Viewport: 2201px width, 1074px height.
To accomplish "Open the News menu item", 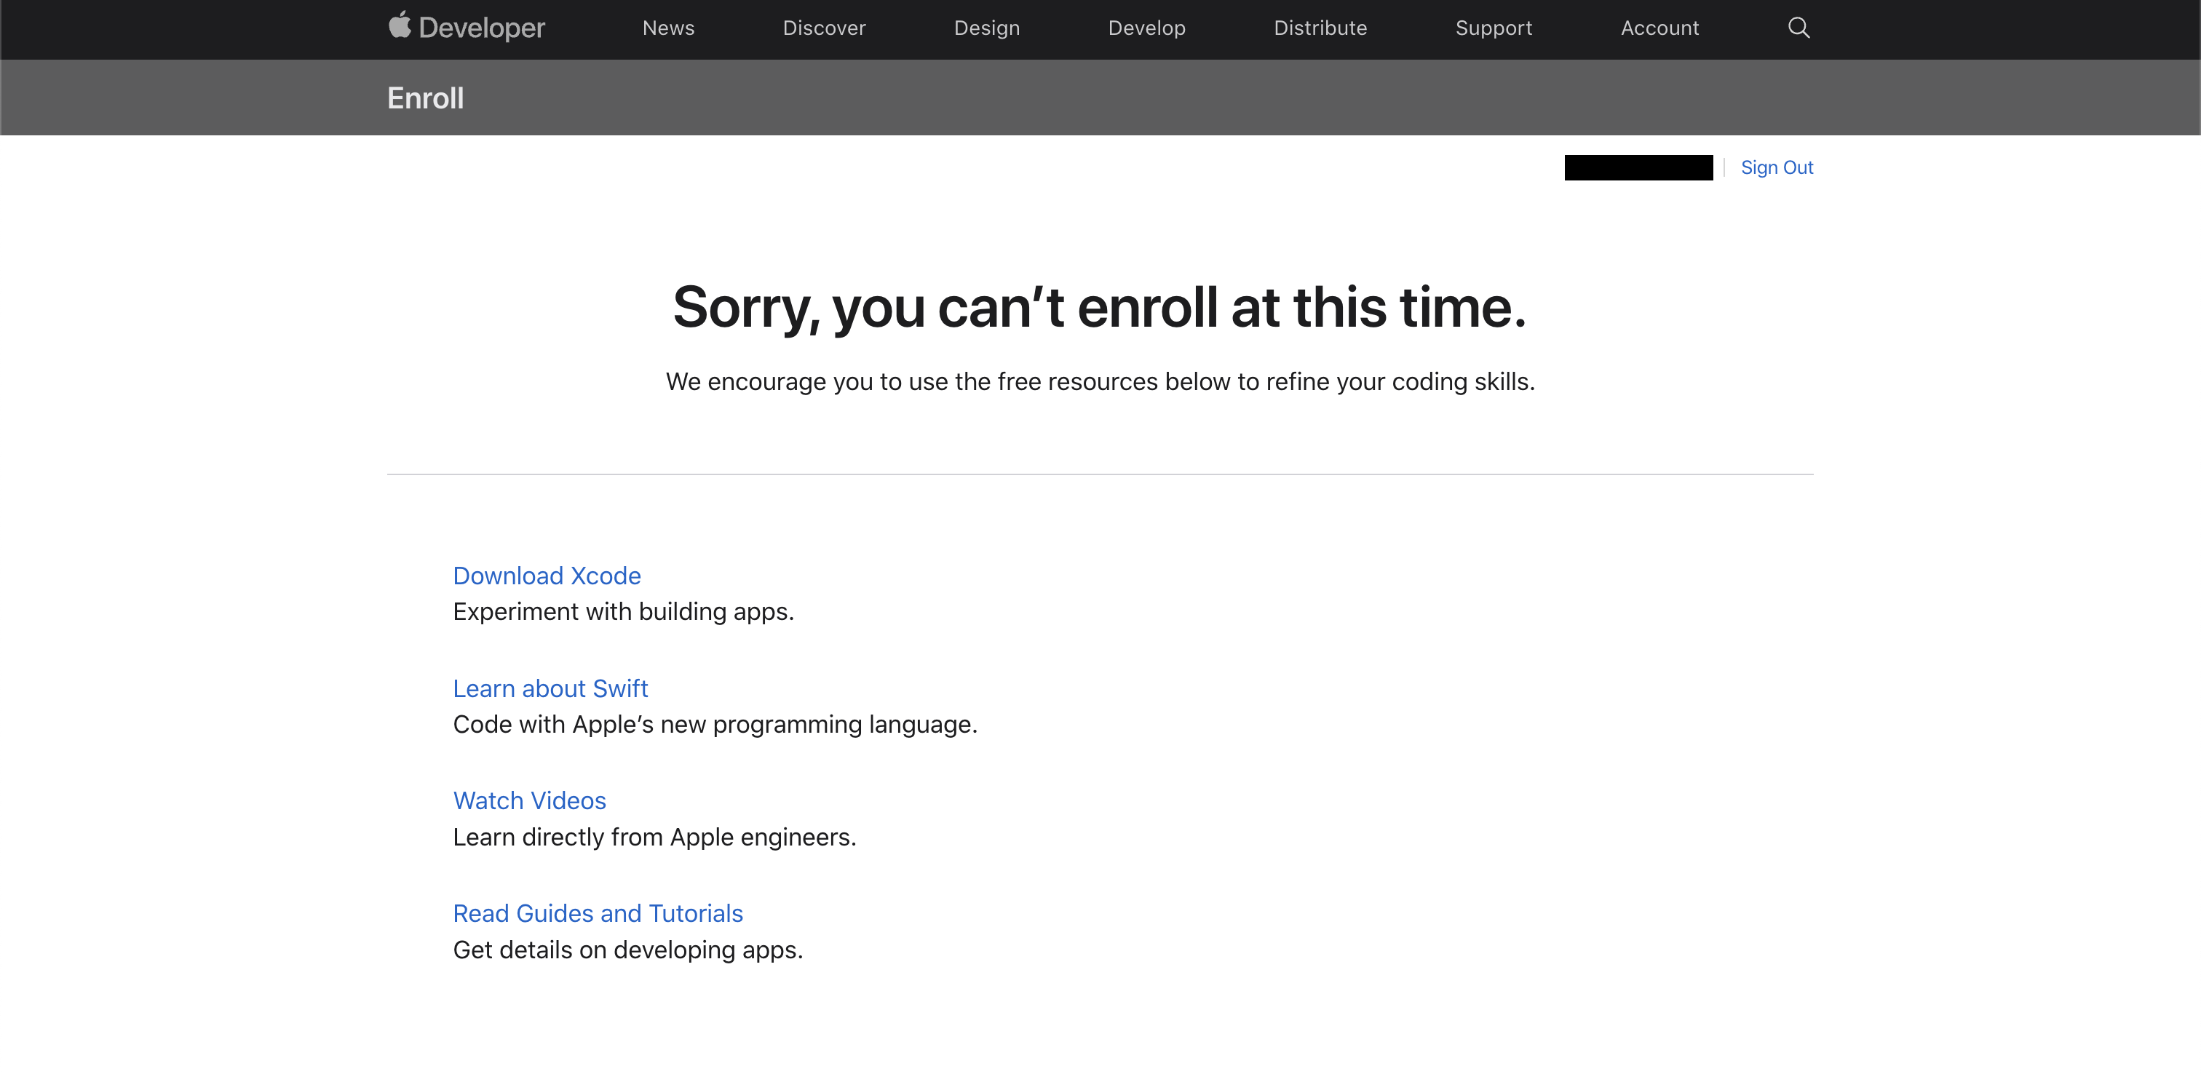I will coord(668,28).
